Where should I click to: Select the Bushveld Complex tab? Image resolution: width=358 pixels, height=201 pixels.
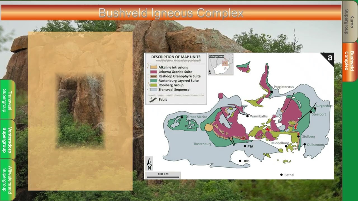click(x=350, y=62)
